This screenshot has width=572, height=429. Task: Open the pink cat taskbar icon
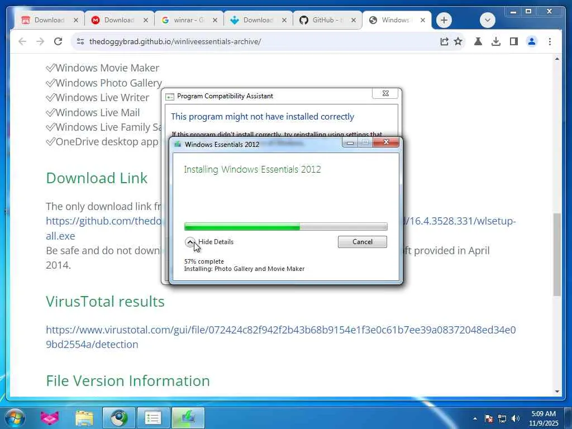(50, 418)
